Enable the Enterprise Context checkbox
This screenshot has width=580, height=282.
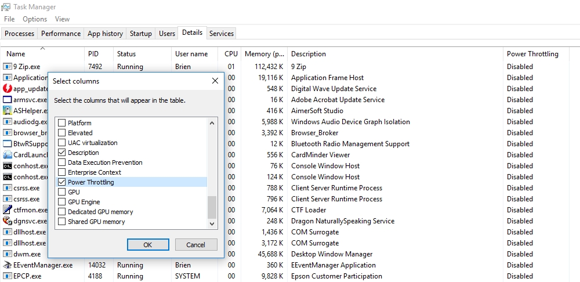(62, 172)
